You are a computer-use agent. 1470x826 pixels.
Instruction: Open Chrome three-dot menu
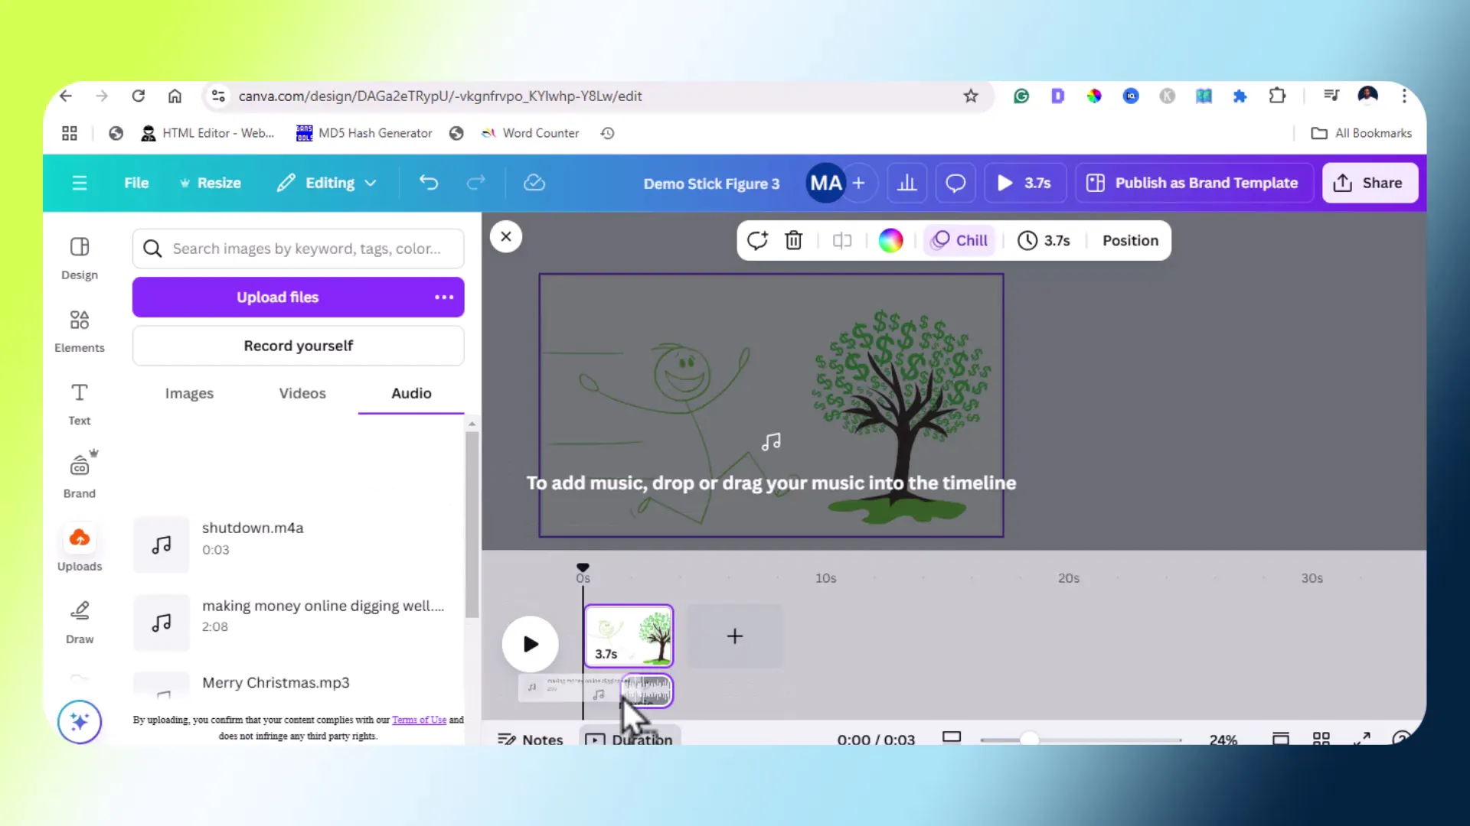click(x=1404, y=96)
